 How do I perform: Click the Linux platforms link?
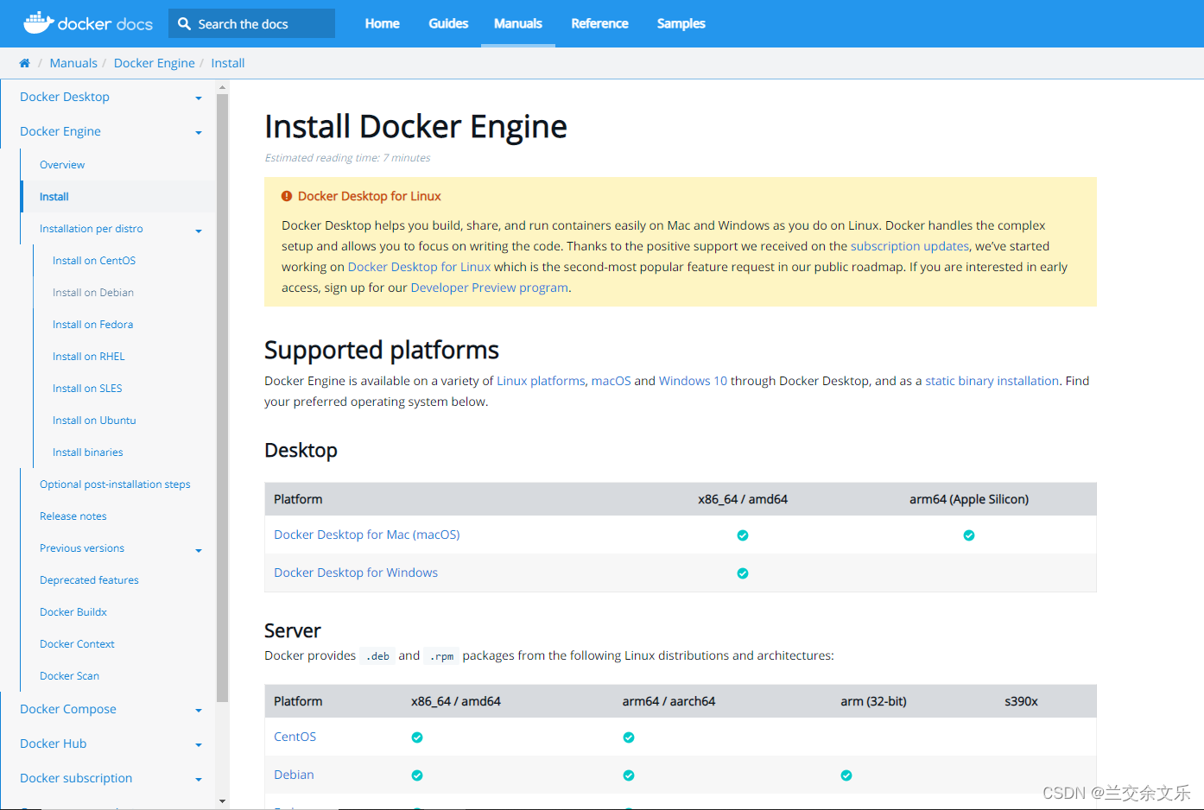(x=541, y=381)
